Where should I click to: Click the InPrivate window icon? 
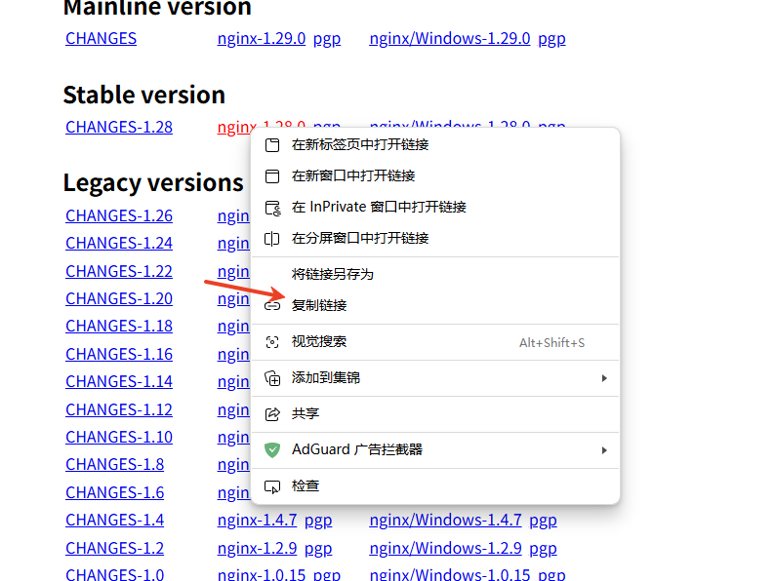[273, 208]
